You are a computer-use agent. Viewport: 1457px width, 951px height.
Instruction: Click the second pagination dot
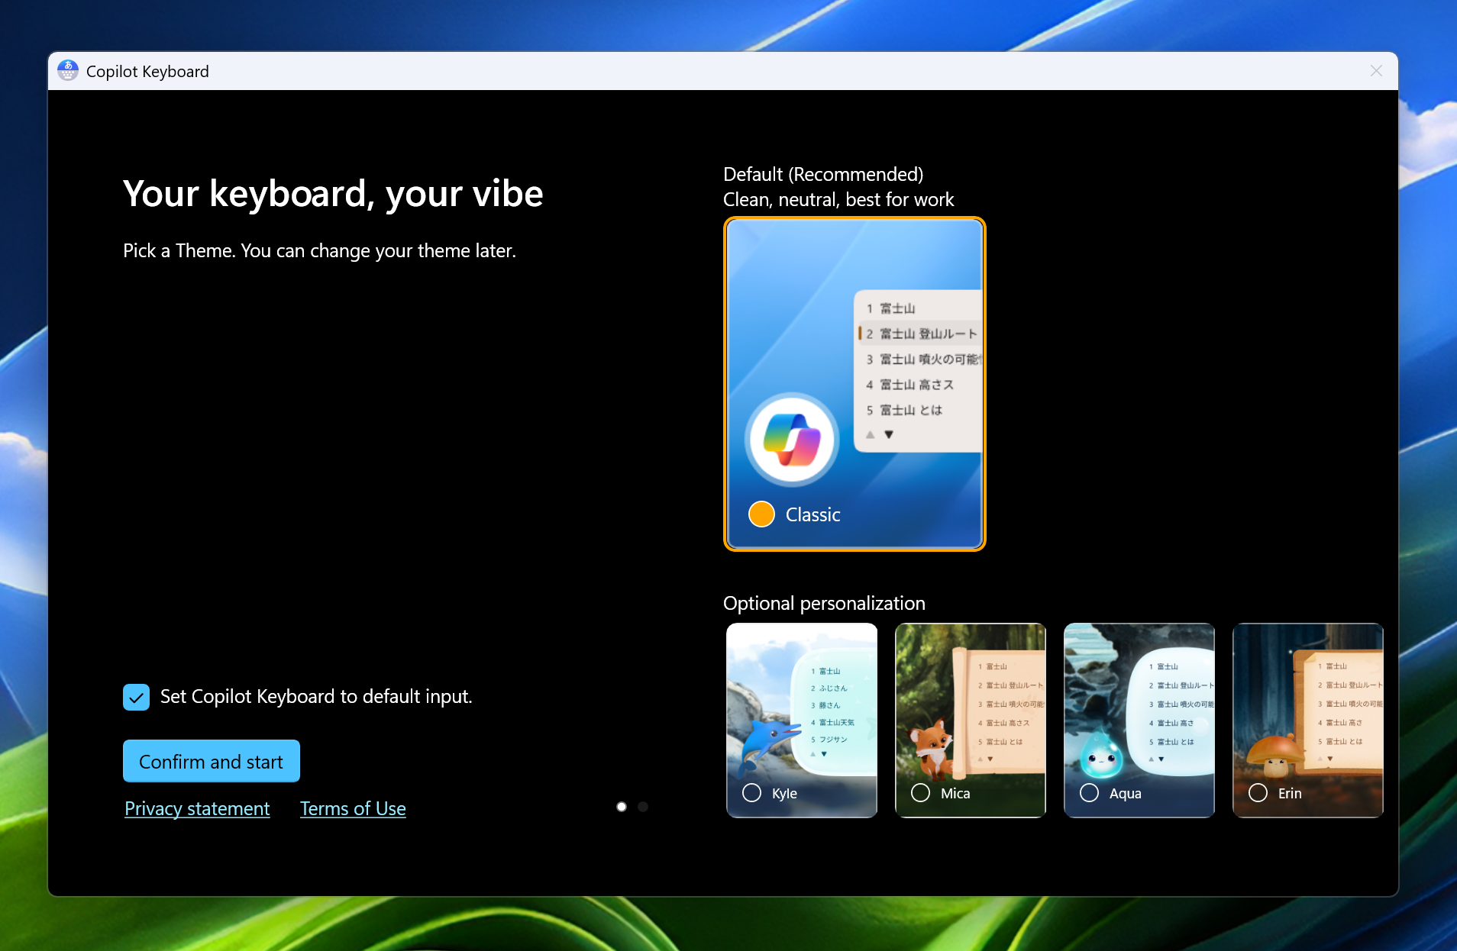click(643, 806)
